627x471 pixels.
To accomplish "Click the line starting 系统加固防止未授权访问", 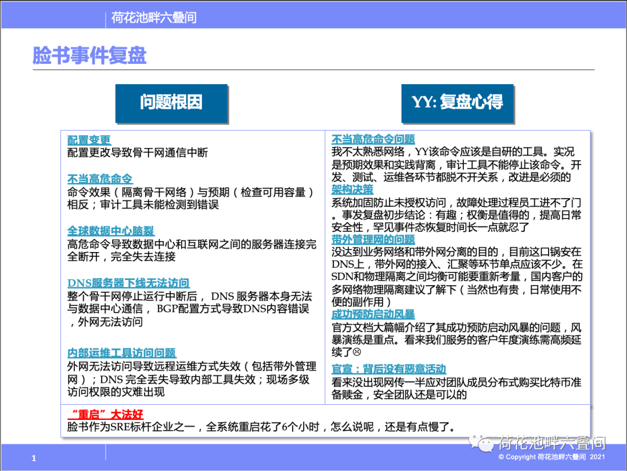I will (456, 203).
